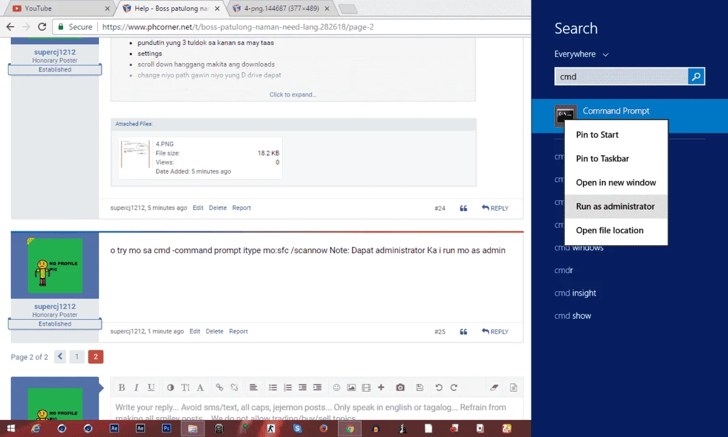The width and height of the screenshot is (728, 437).
Task: Undo last edit in reply editor
Action: click(439, 387)
